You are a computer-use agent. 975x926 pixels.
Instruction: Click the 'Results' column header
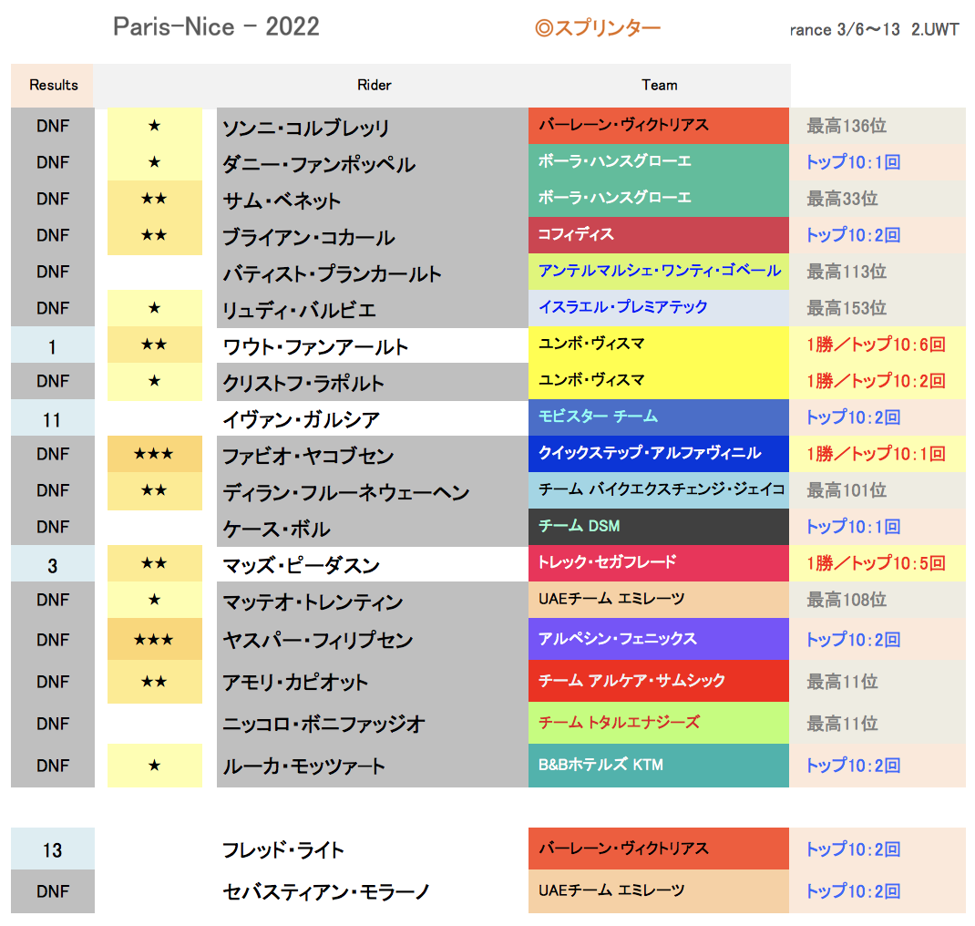pos(53,85)
